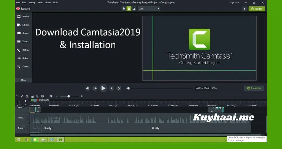Viewport: 282px width, 149px height.
Task: Click the canvas preview of Getting Started Project
Action: (199, 48)
